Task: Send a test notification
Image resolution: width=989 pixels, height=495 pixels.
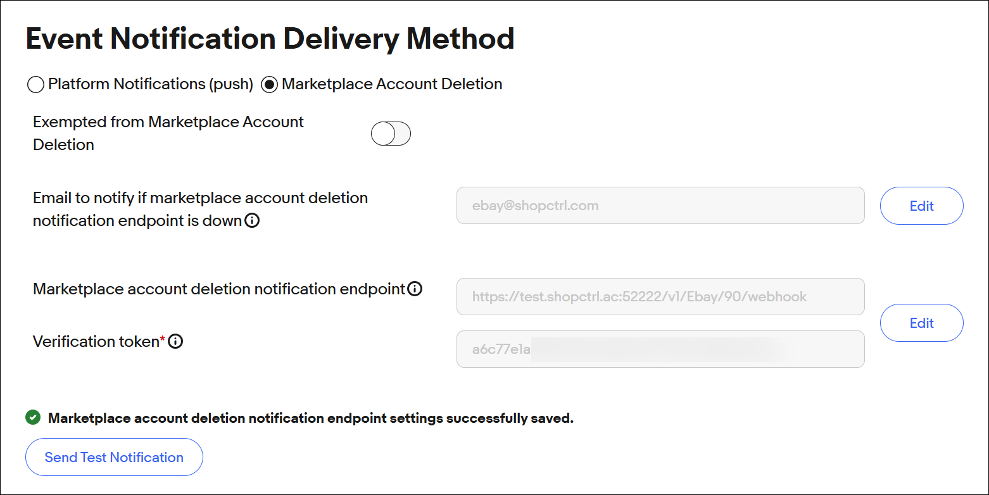Action: click(x=114, y=457)
